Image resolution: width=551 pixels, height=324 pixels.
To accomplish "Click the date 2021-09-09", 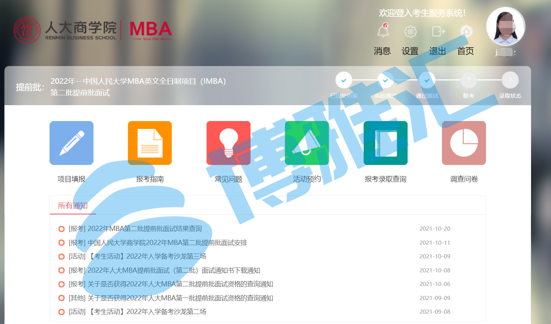I will tap(435, 298).
